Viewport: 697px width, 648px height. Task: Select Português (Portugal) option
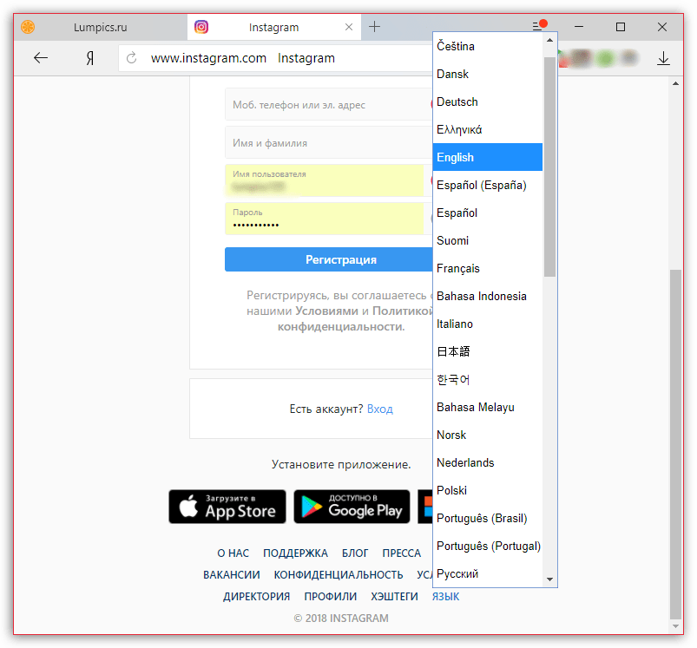[x=487, y=546]
